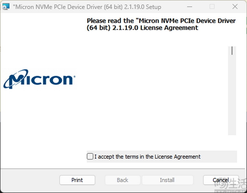Click the license scrollbar thumb
The width and height of the screenshot is (247, 193).
(232, 51)
